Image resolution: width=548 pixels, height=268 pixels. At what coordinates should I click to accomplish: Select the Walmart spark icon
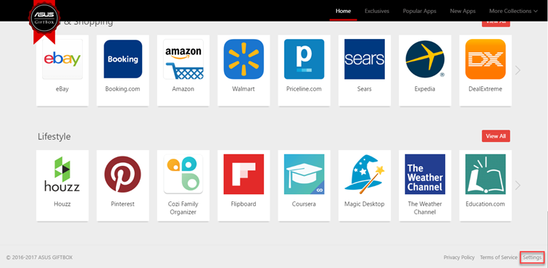click(x=244, y=59)
